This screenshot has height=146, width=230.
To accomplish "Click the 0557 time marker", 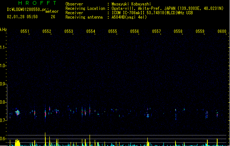I will coord(157,31).
